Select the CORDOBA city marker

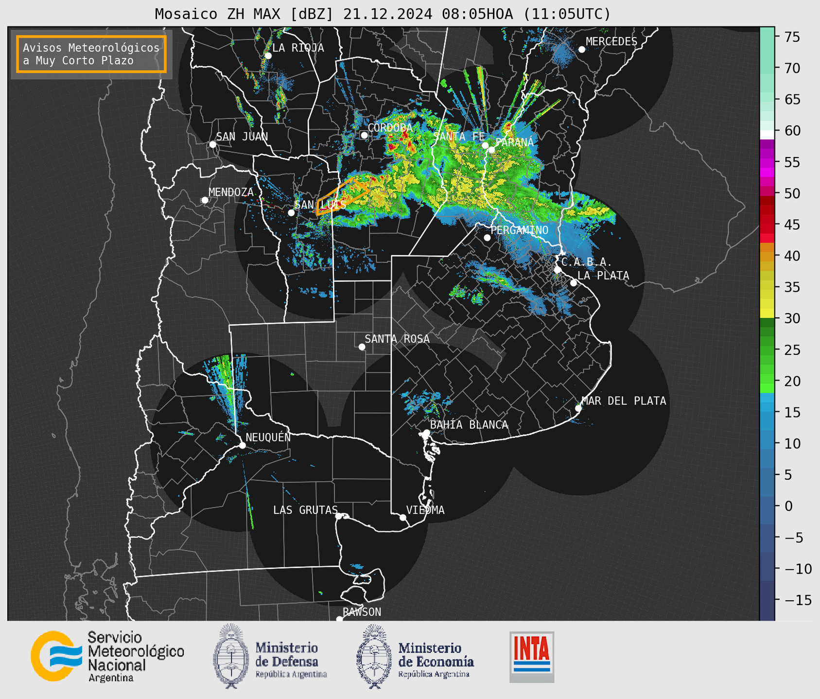[x=364, y=135]
